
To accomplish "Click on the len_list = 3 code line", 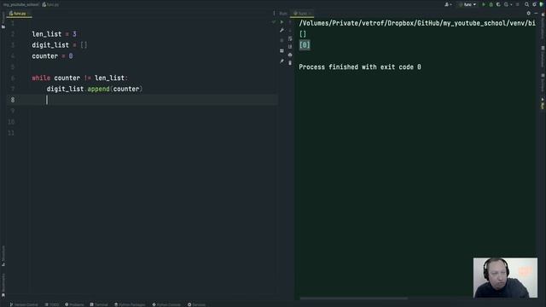I will [54, 34].
